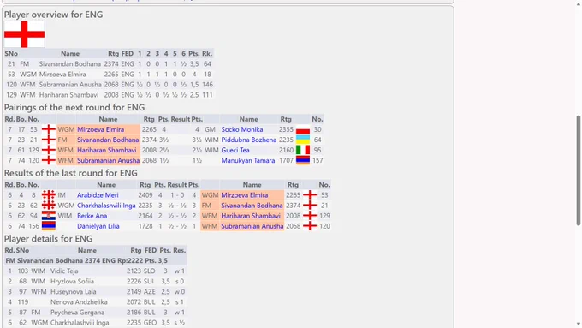Click the Croatia flag next to Berke Ana

point(49,216)
